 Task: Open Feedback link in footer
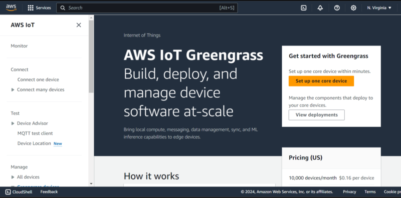[x=49, y=192]
